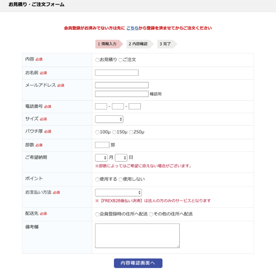Focus the first メールアドレス input field
276x269 pixels.
point(122,85)
